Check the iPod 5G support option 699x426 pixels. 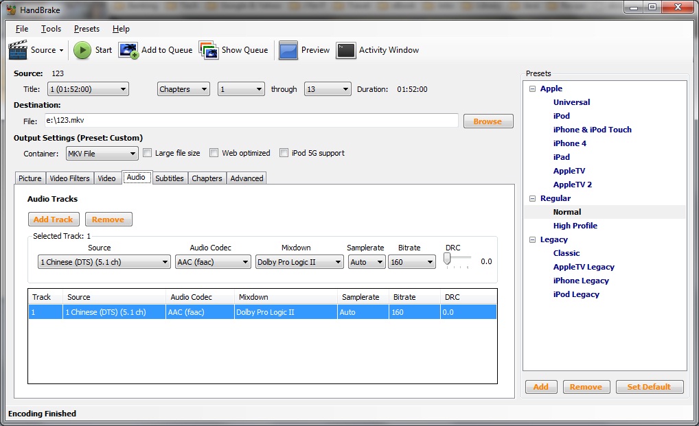(284, 153)
